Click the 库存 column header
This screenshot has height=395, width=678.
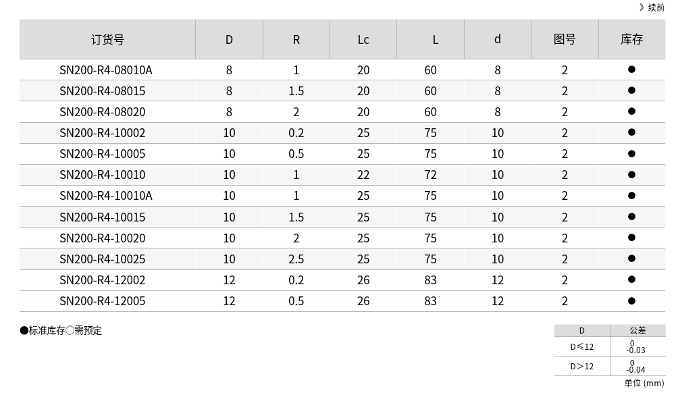(631, 40)
